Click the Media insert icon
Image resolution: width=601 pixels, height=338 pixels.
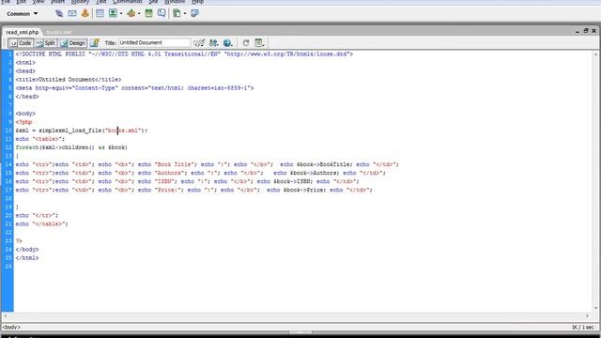131,13
